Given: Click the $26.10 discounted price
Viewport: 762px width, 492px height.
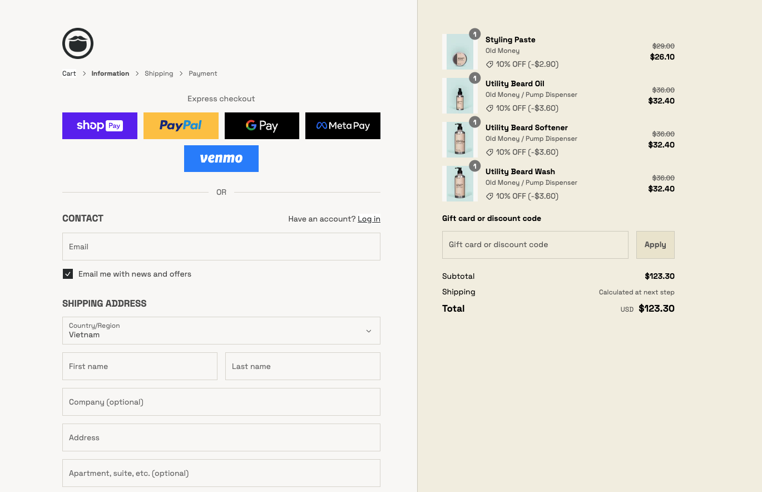Looking at the screenshot, I should click(662, 57).
